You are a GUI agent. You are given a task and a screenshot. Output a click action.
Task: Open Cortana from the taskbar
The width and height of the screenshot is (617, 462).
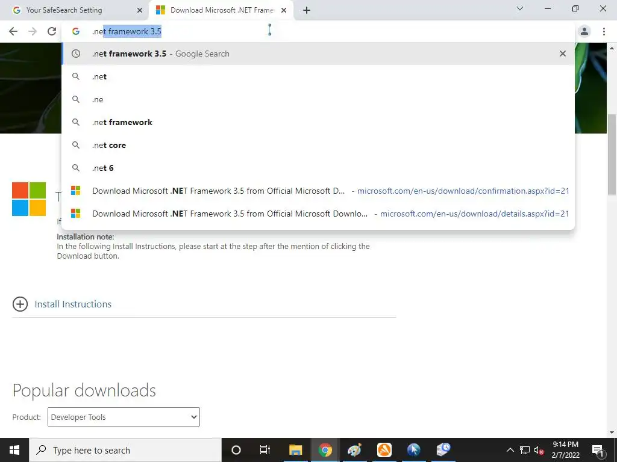click(x=236, y=450)
